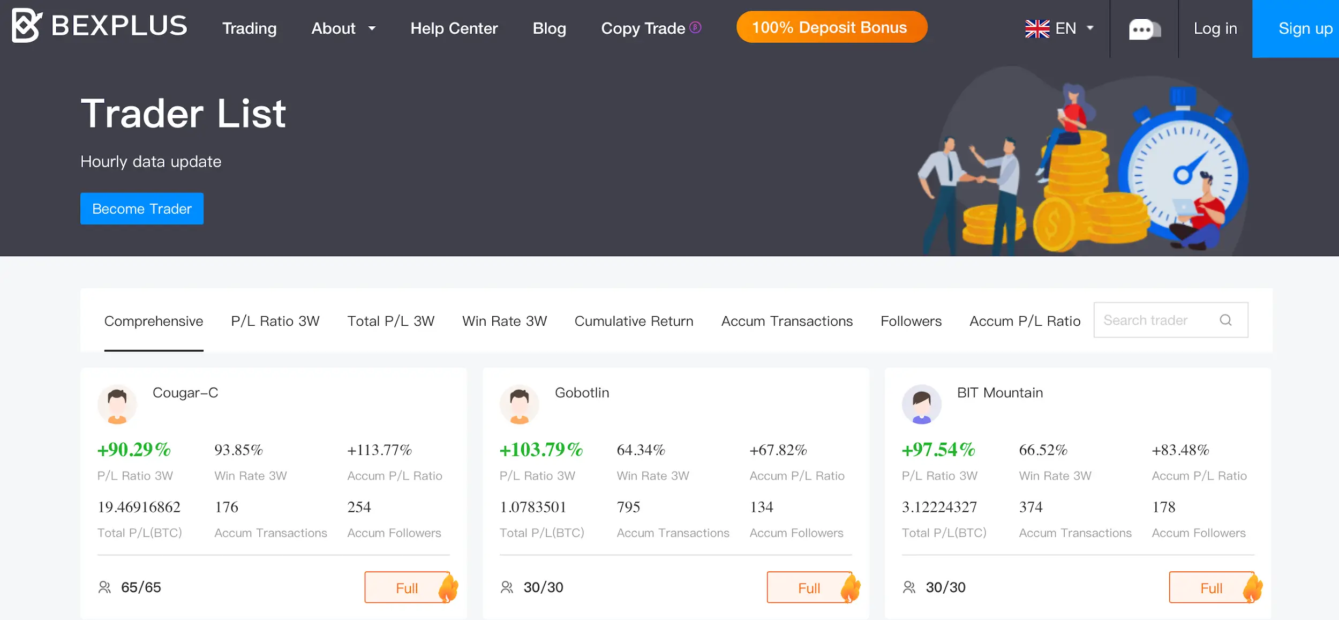Click the search magnifier icon
Viewport: 1339px width, 620px height.
1225,320
